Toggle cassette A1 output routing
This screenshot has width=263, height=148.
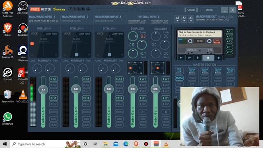click(229, 32)
